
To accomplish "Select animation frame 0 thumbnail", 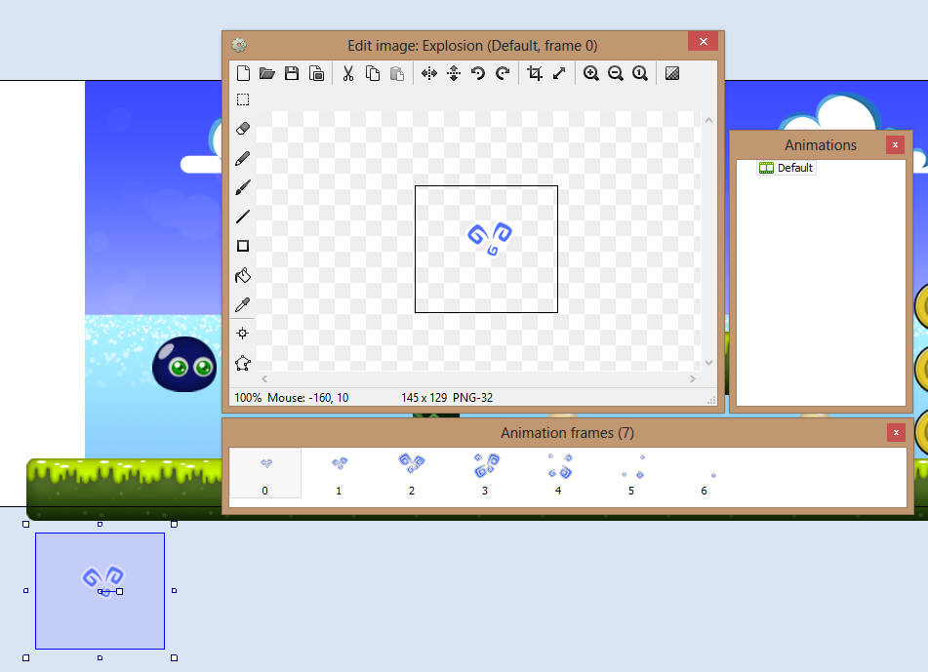I will (x=265, y=473).
